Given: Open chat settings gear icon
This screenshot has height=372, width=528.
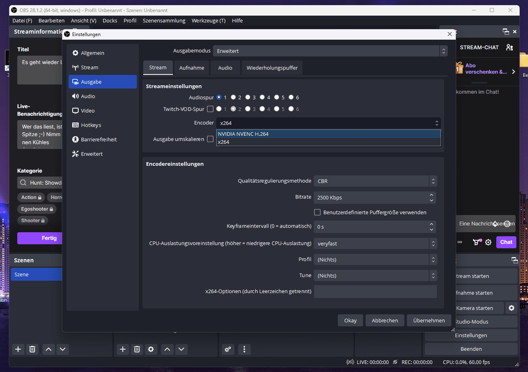Looking at the screenshot, I should tap(488, 242).
